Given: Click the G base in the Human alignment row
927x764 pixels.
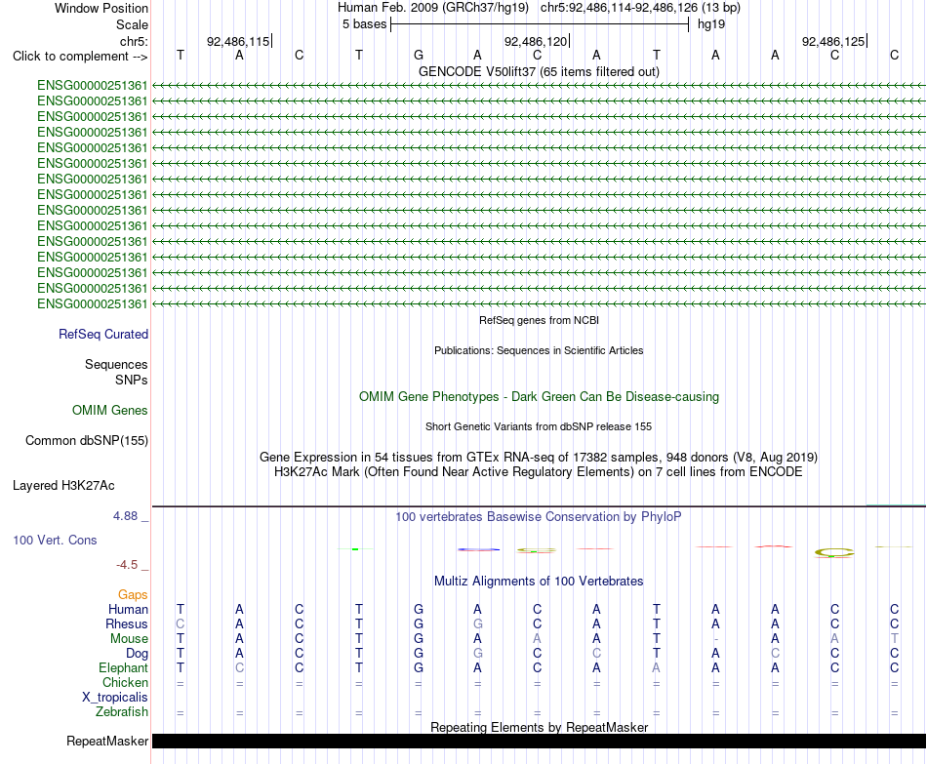Looking at the screenshot, I should 419,609.
